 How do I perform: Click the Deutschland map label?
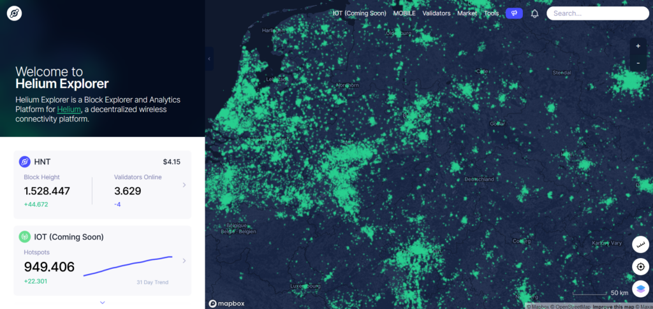click(x=480, y=179)
